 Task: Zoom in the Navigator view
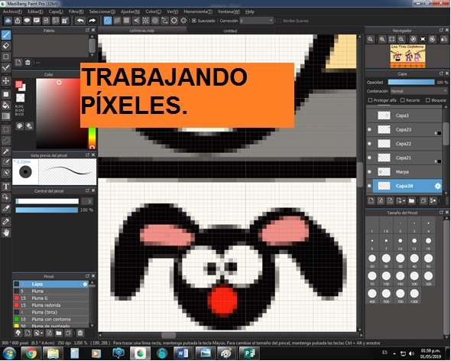coord(382,39)
